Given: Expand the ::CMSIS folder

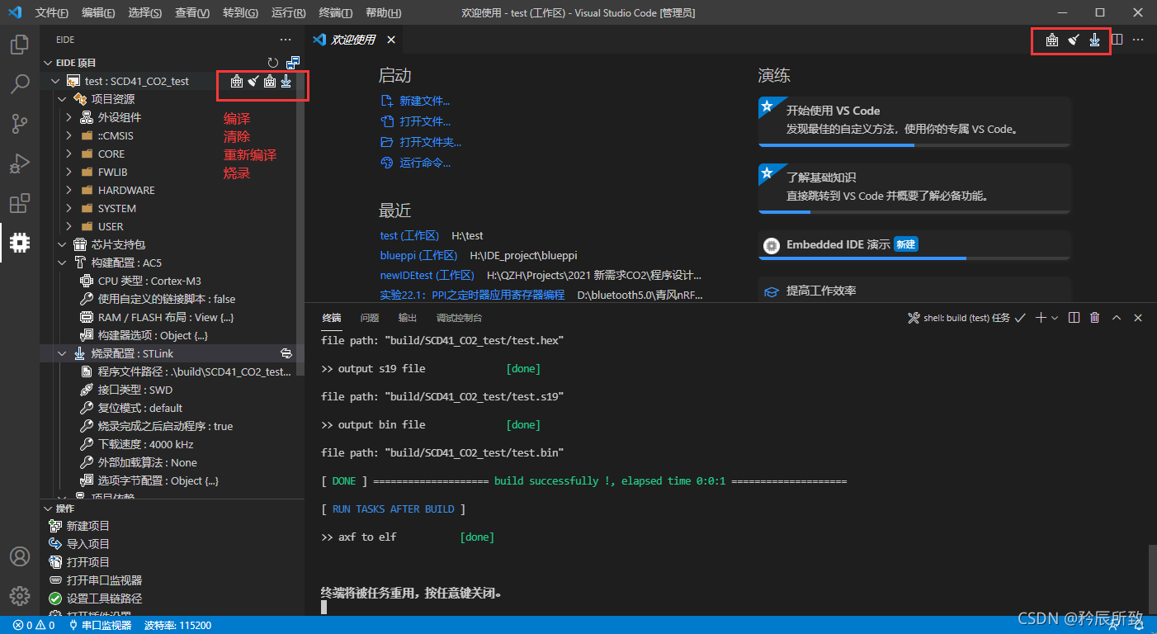Looking at the screenshot, I should 68,135.
